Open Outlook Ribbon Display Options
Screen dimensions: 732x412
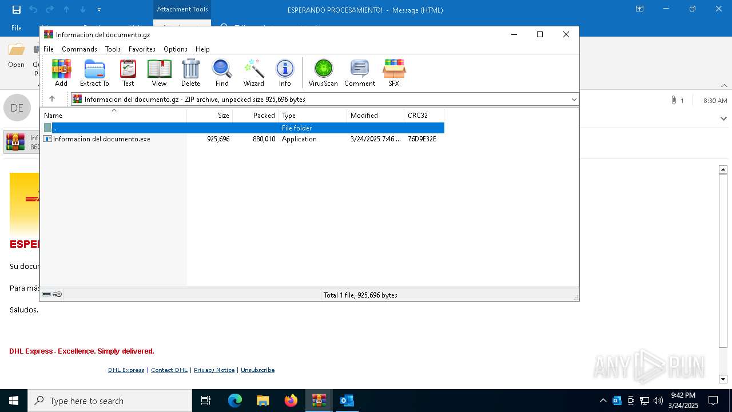pyautogui.click(x=640, y=9)
